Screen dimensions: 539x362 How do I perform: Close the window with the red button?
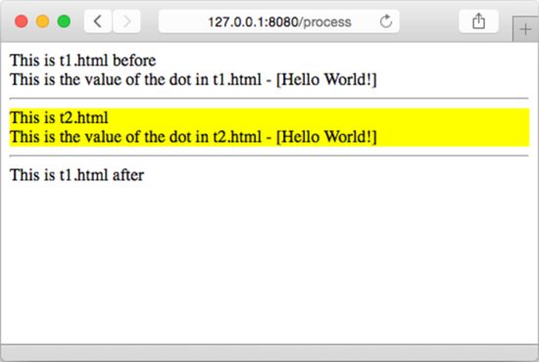22,22
